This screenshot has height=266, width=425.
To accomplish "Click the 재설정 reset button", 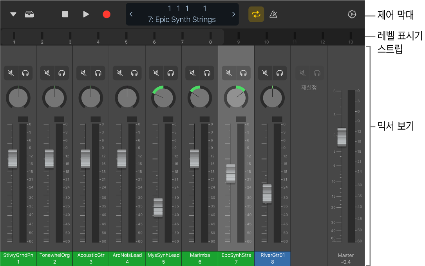I will [x=309, y=87].
